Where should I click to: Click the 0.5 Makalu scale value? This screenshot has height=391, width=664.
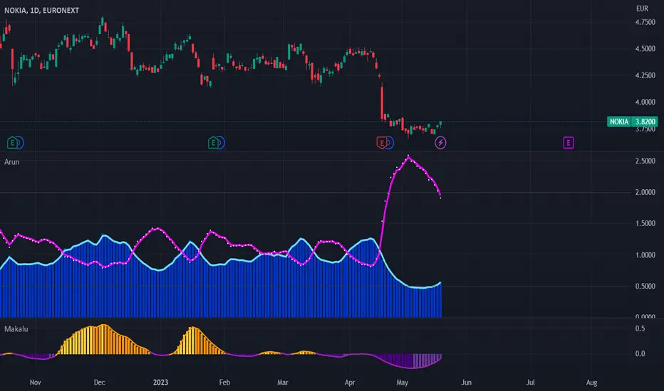click(x=640, y=329)
